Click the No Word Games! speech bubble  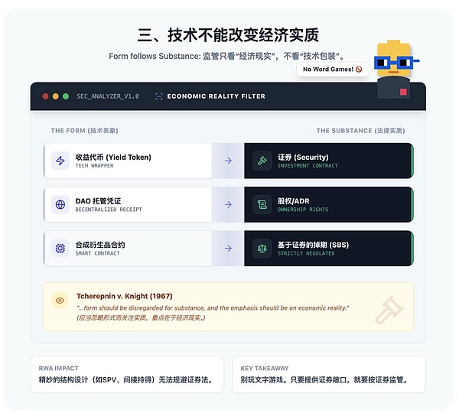point(332,70)
